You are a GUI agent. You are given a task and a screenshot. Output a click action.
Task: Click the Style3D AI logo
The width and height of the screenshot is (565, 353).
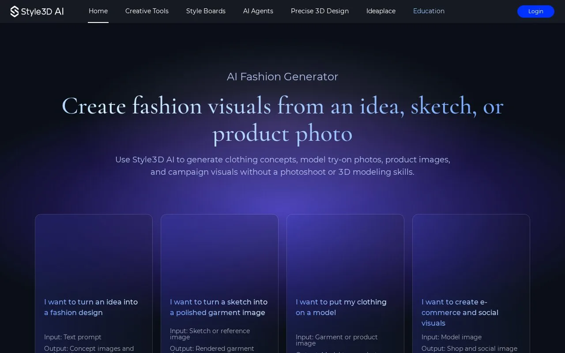pyautogui.click(x=37, y=11)
